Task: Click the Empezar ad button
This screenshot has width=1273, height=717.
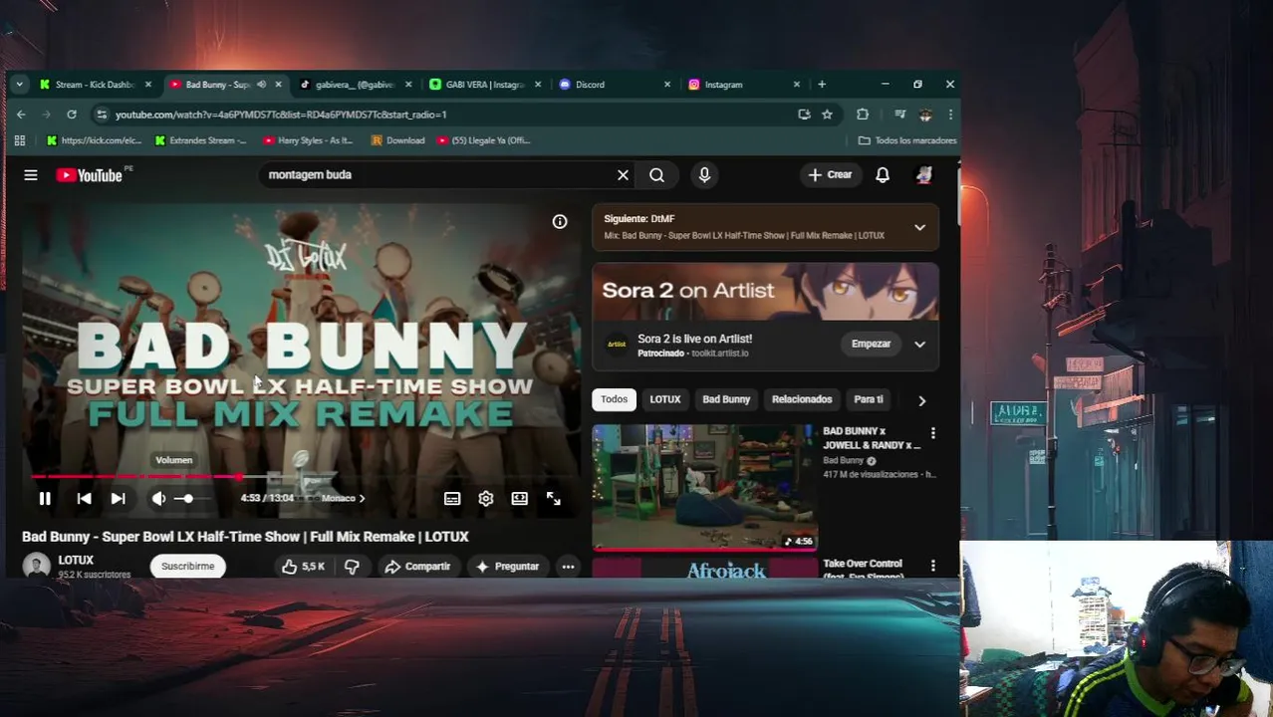Action: (x=871, y=344)
